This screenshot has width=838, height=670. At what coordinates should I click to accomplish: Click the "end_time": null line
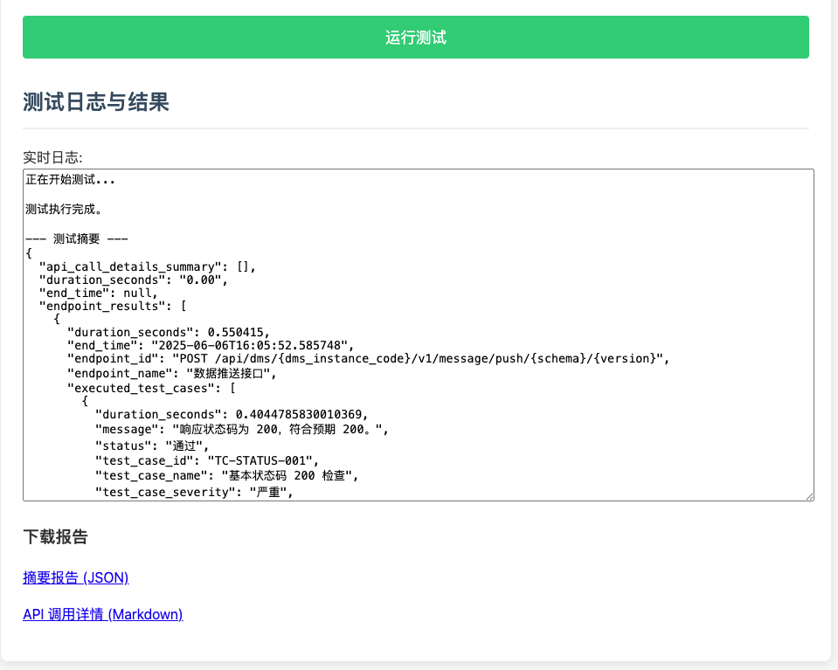[98, 294]
